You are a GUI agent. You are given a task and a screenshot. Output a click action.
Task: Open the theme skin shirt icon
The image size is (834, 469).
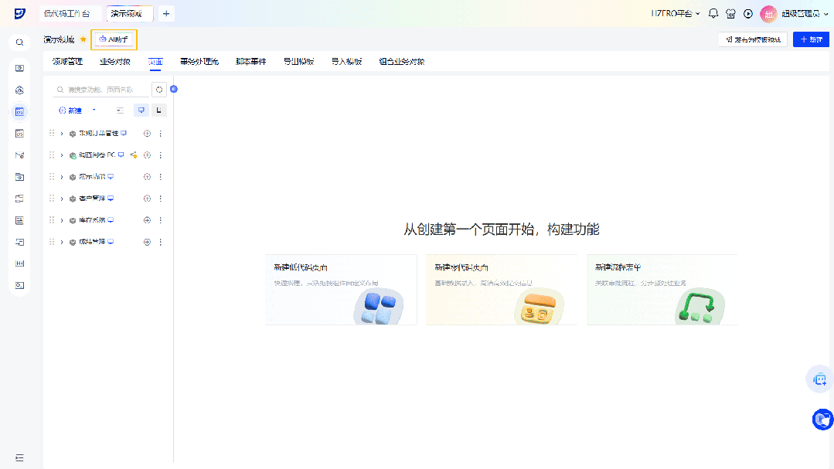pyautogui.click(x=730, y=14)
